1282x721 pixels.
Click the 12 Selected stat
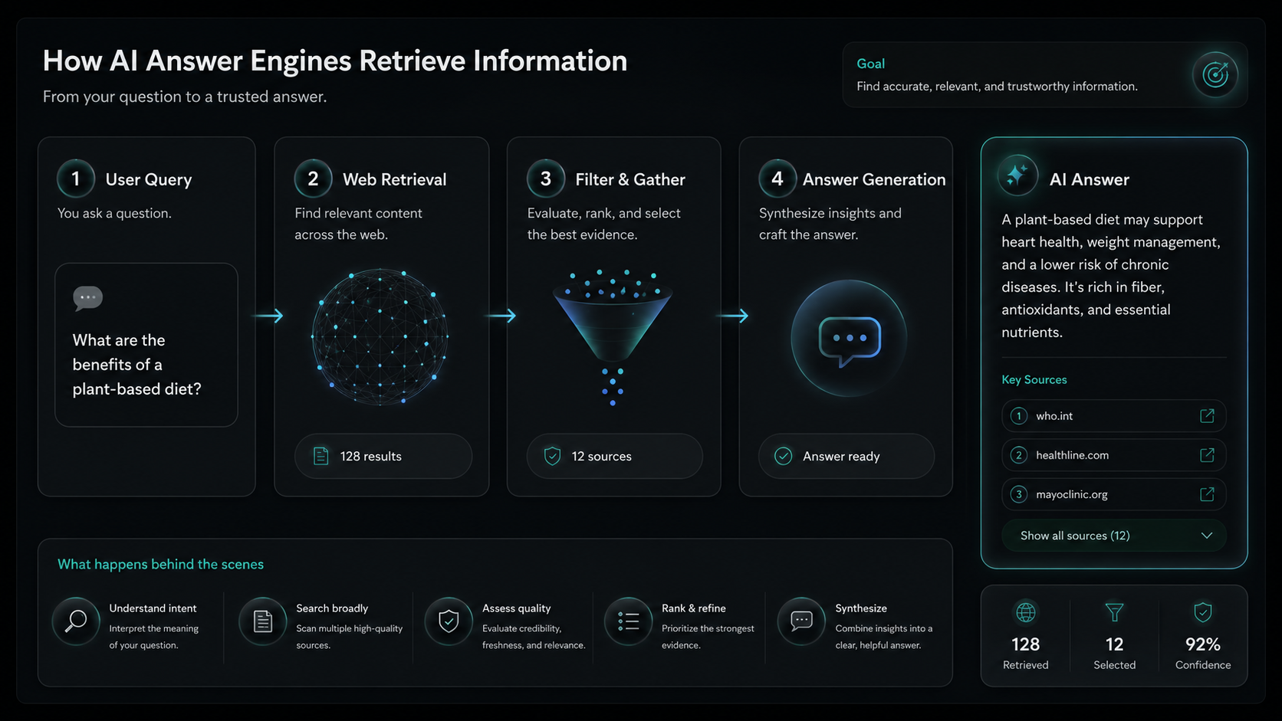(1114, 653)
